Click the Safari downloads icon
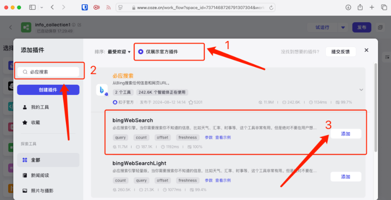391x200 pixels. pos(348,7)
